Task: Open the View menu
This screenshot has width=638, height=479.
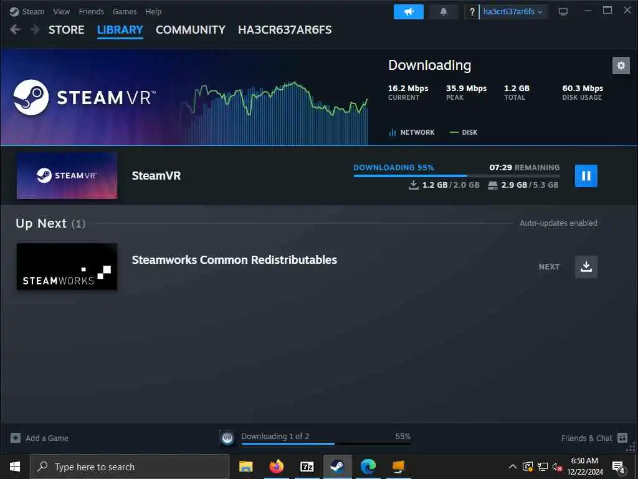Action: tap(62, 11)
